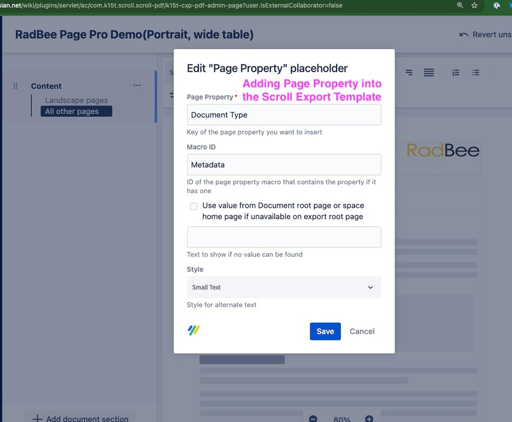
Task: Click the RadBee logo in template preview
Action: pyautogui.click(x=443, y=151)
